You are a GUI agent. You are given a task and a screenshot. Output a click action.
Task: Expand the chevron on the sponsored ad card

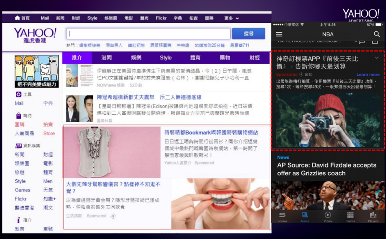[x=377, y=58]
